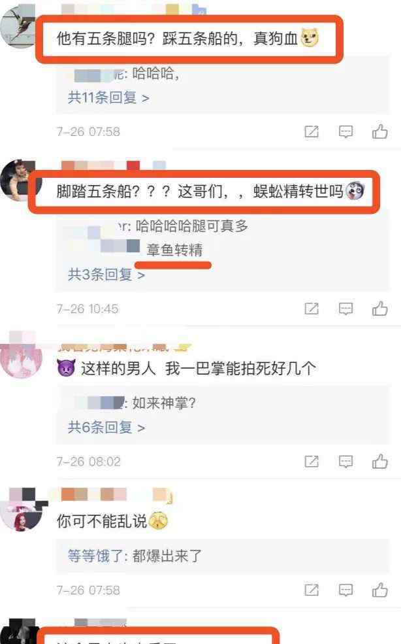The image size is (401, 644).
Task: Reply to the comment dated 7-26 08:02
Action: 345,462
